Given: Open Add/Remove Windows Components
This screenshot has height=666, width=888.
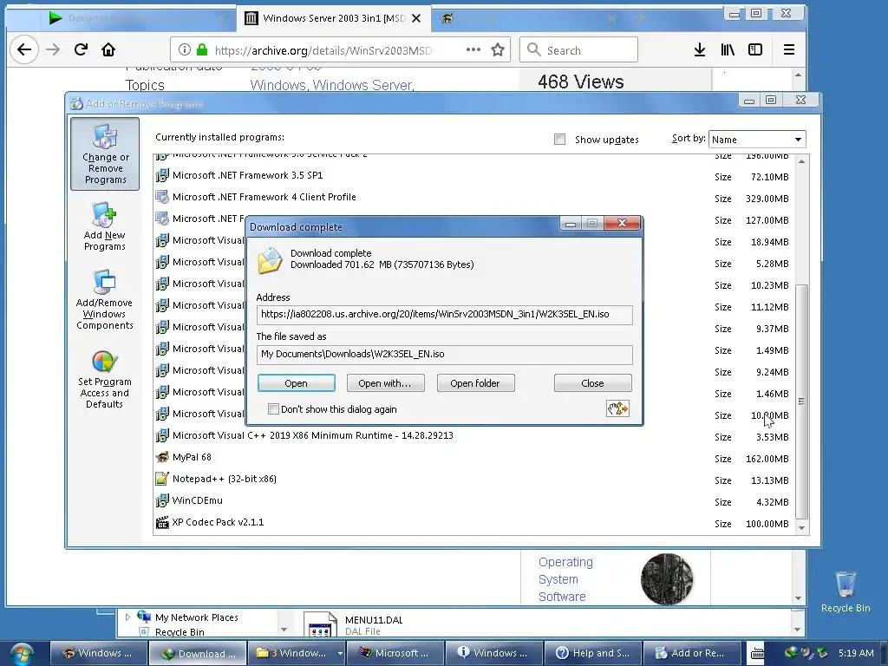Looking at the screenshot, I should pyautogui.click(x=105, y=300).
